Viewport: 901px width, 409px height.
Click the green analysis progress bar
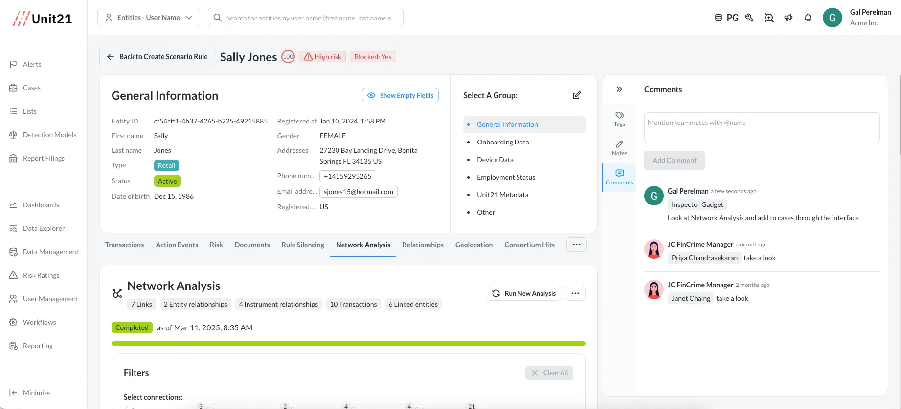(x=348, y=344)
